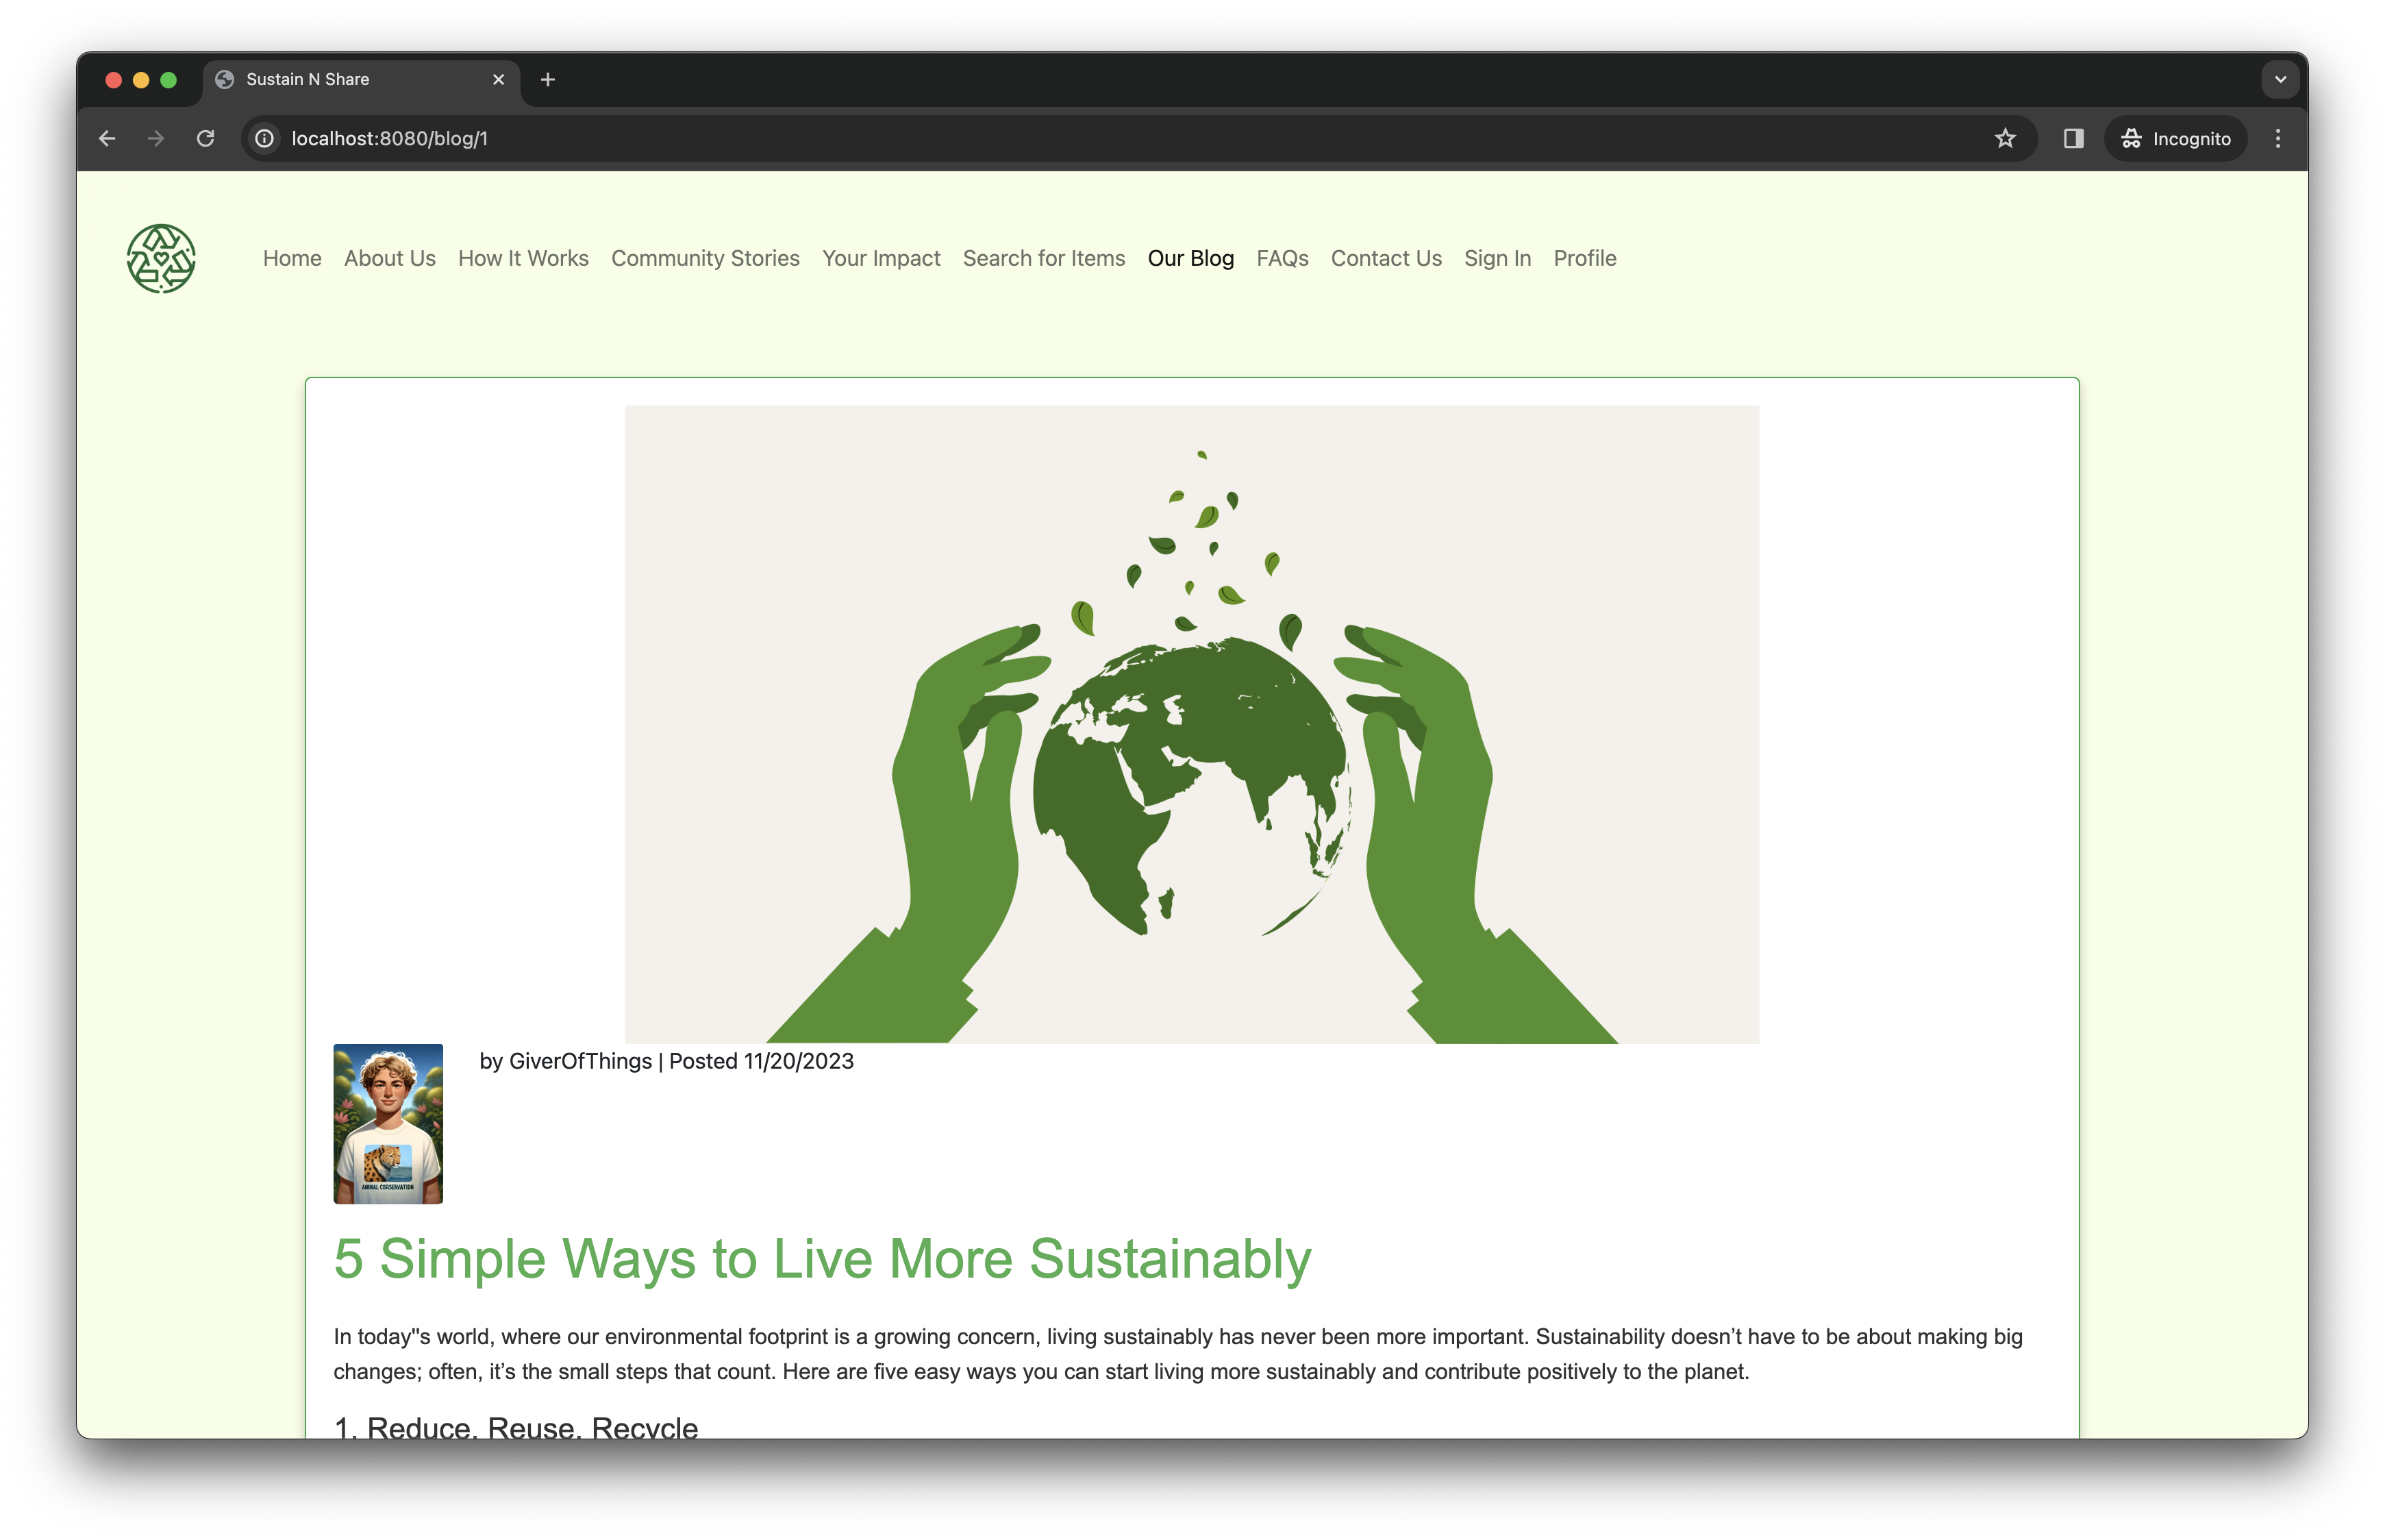2385x1540 pixels.
Task: Click the Sustain N Share recycle logo
Action: tap(161, 258)
